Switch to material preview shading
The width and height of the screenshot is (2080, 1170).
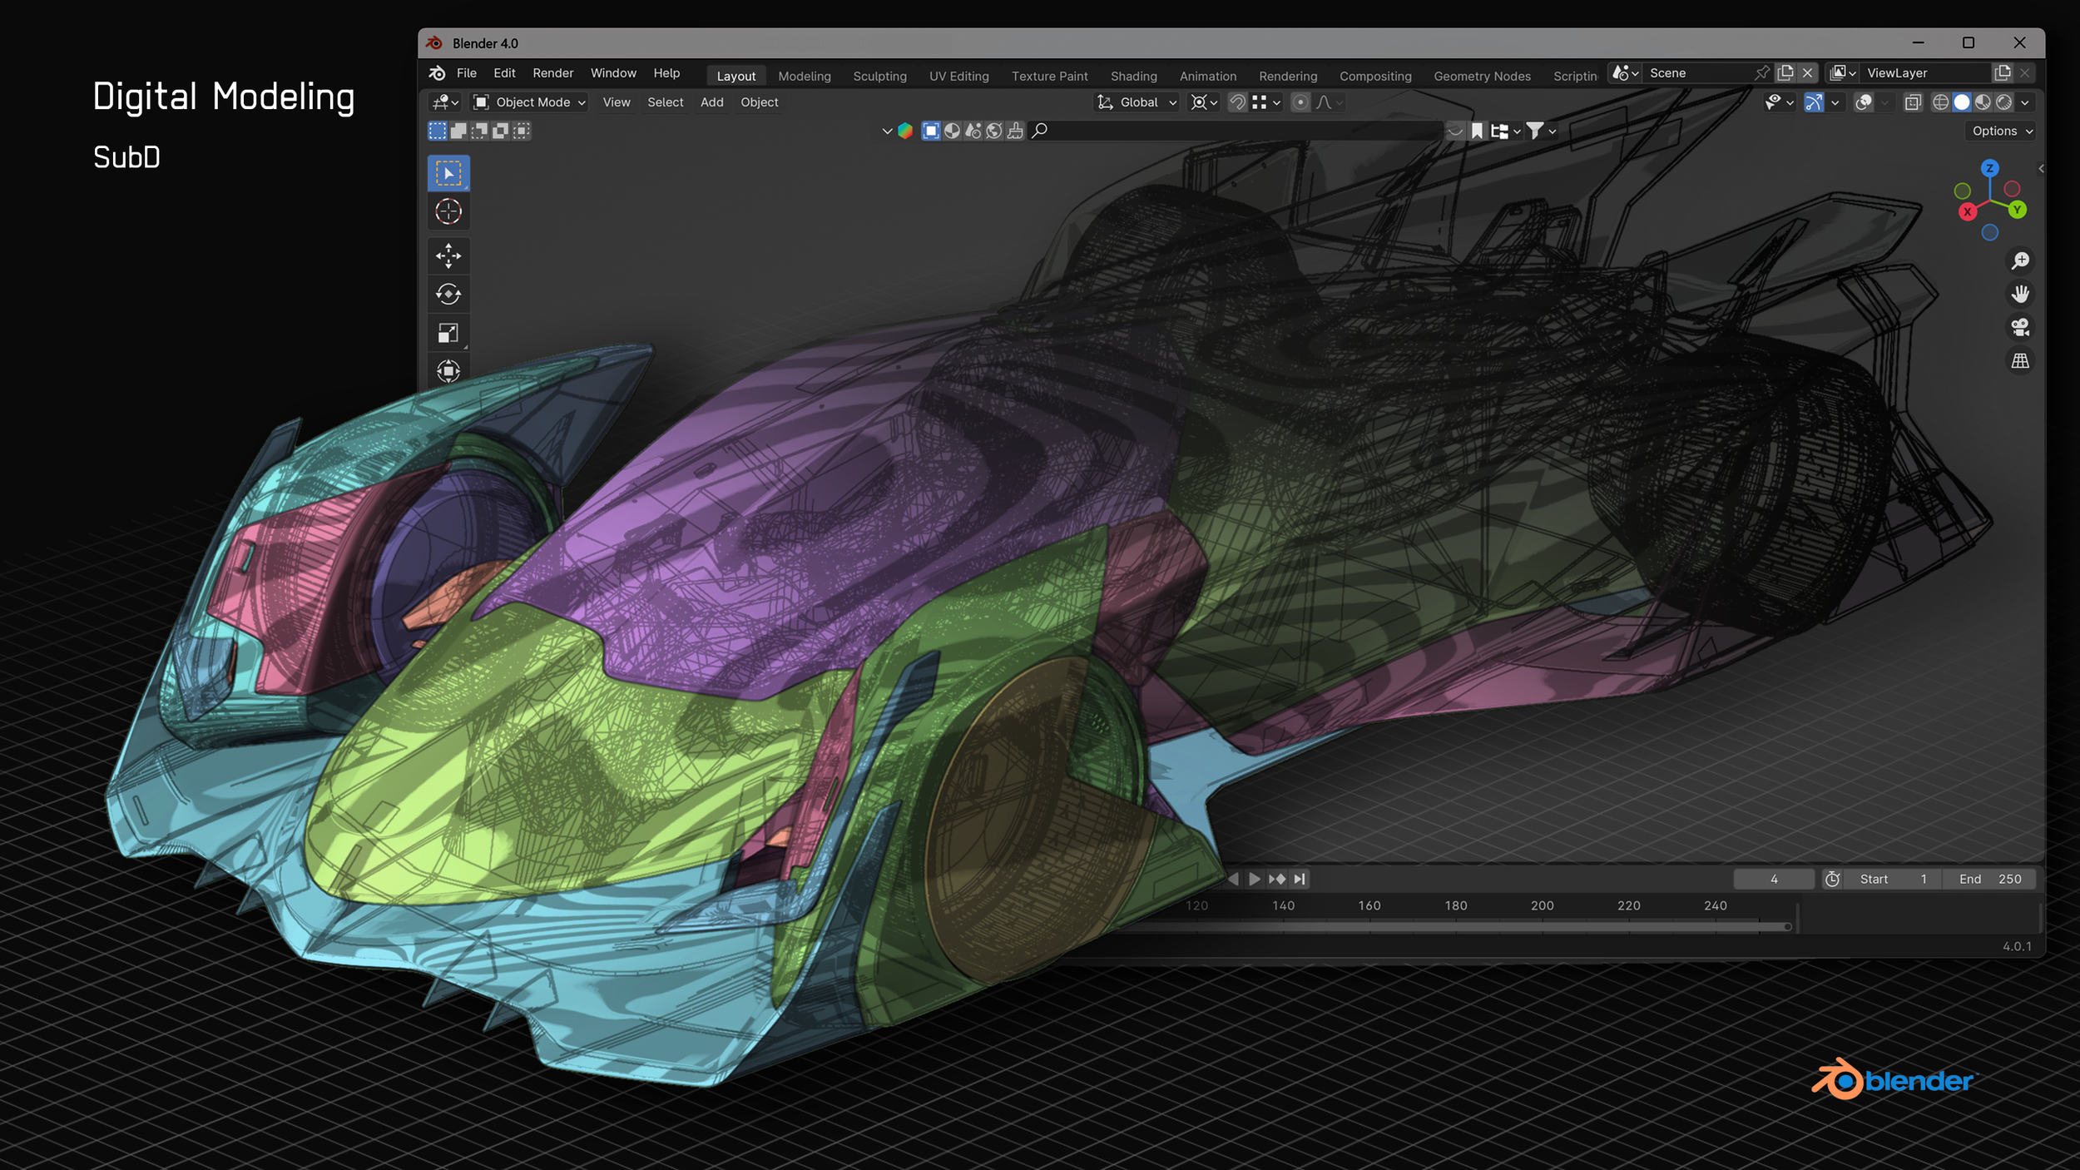(1983, 102)
